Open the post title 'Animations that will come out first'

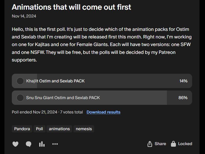click(71, 7)
